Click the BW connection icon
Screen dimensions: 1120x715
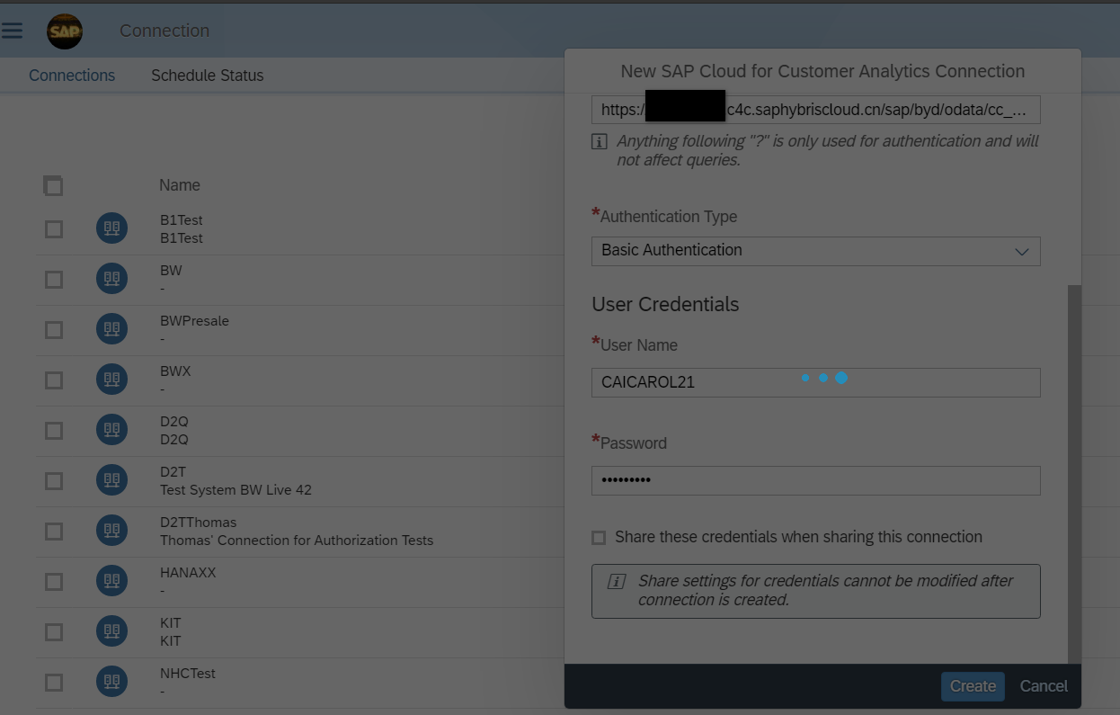[111, 279]
